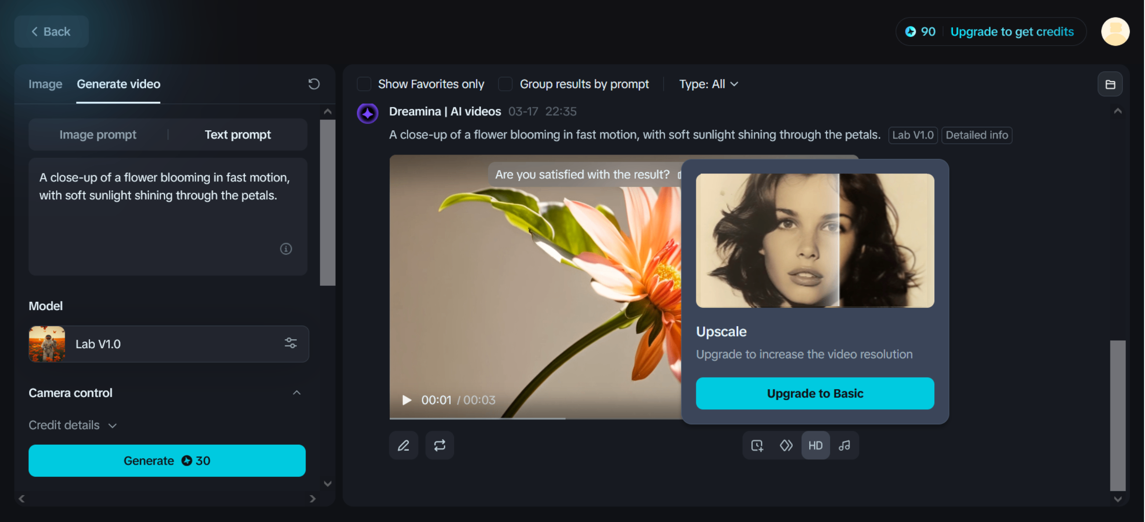1145x522 pixels.
Task: Open the assets folder icon top right
Action: (1111, 84)
